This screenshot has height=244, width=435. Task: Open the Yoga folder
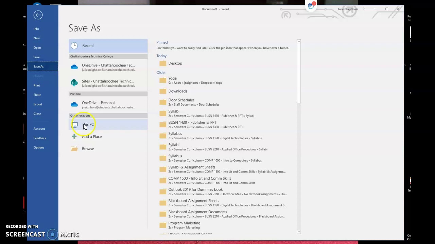pyautogui.click(x=226, y=80)
